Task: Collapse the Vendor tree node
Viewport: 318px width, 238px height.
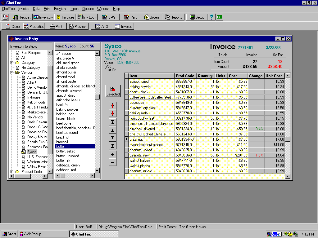Action: tap(12, 73)
